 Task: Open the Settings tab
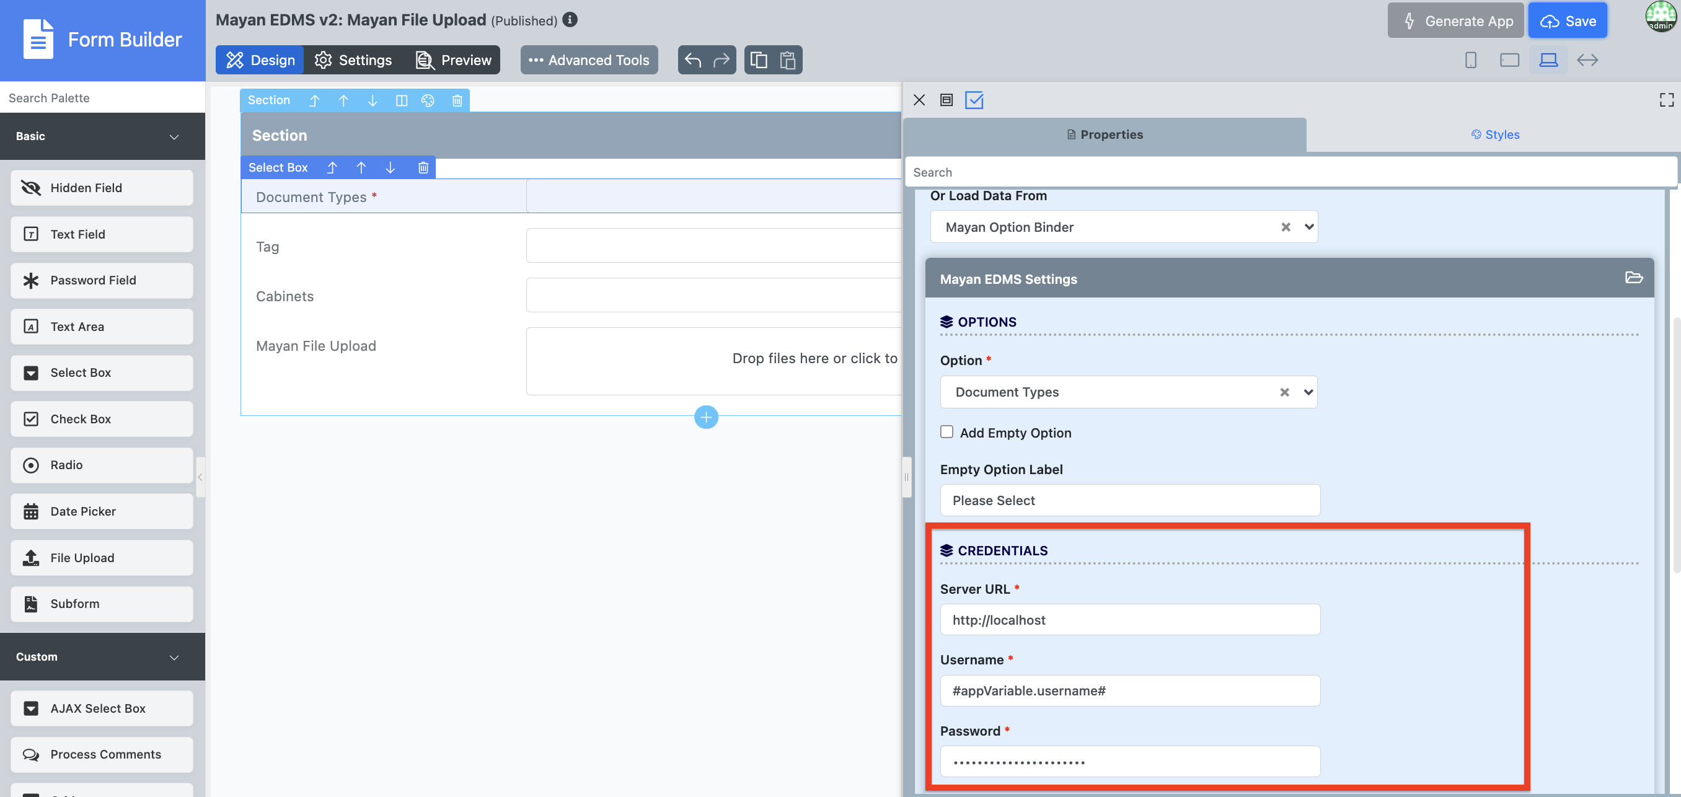[x=353, y=60]
